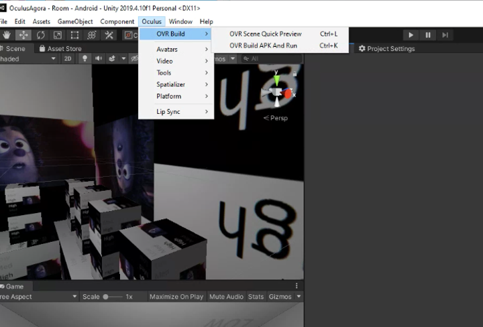Toggle hidden objects visibility eye
The height and width of the screenshot is (327, 483).
coord(134,59)
